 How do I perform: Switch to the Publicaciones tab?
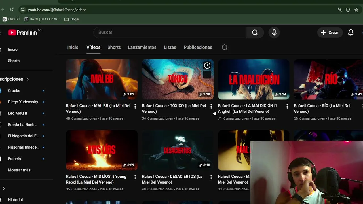pyautogui.click(x=198, y=47)
